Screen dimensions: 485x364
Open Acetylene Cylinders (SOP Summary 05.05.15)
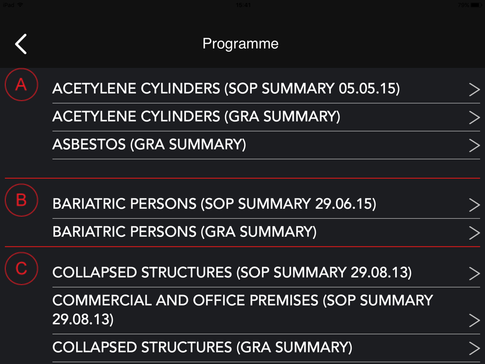click(266, 89)
